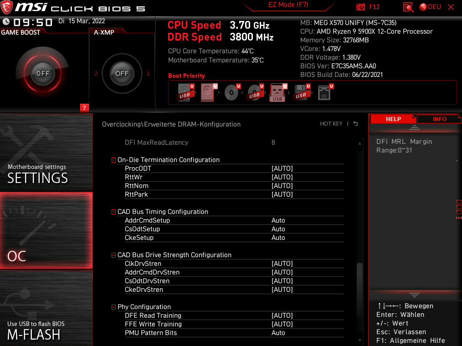Open the CsOdtDrvStren [AUTO] dropdown

tap(282, 281)
